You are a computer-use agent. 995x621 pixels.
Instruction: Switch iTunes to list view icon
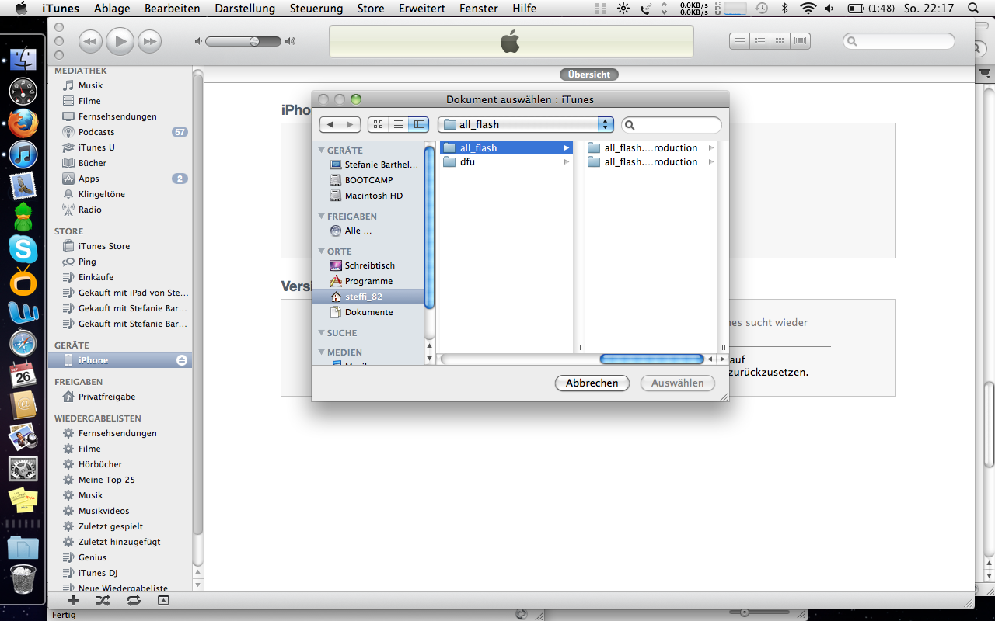(x=740, y=40)
